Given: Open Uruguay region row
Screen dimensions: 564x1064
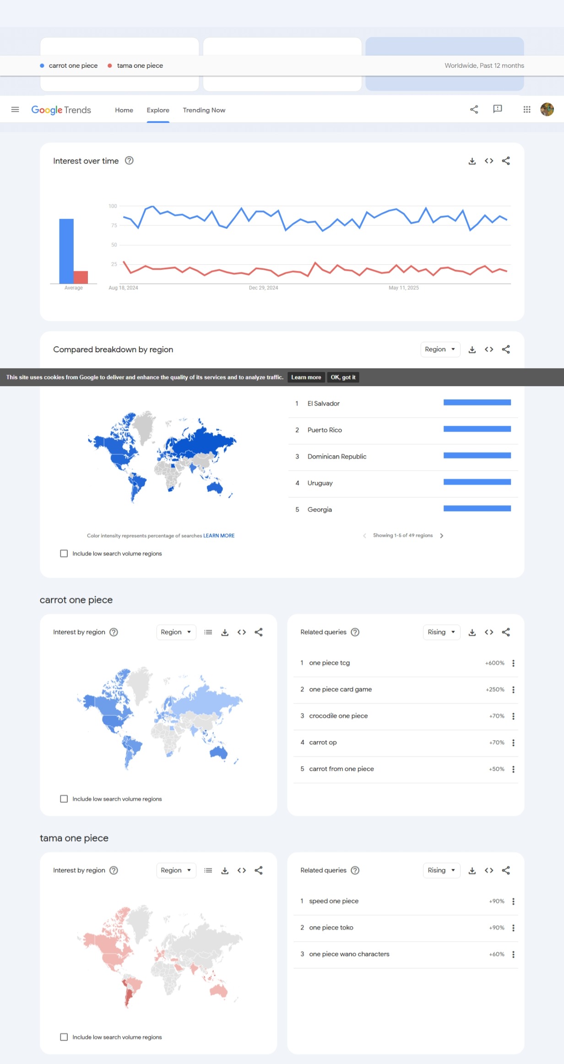Looking at the screenshot, I should (x=403, y=483).
